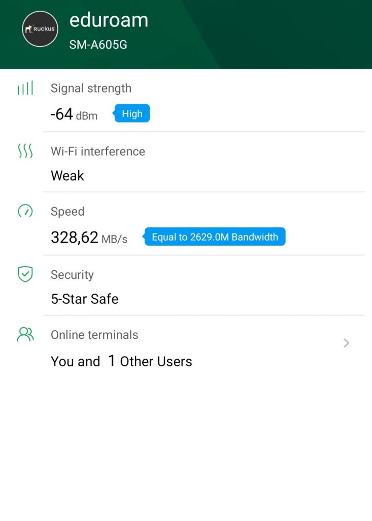Tap the Equal to 2629.0M Bandwidth badge
Image resolution: width=372 pixels, height=521 pixels.
215,237
